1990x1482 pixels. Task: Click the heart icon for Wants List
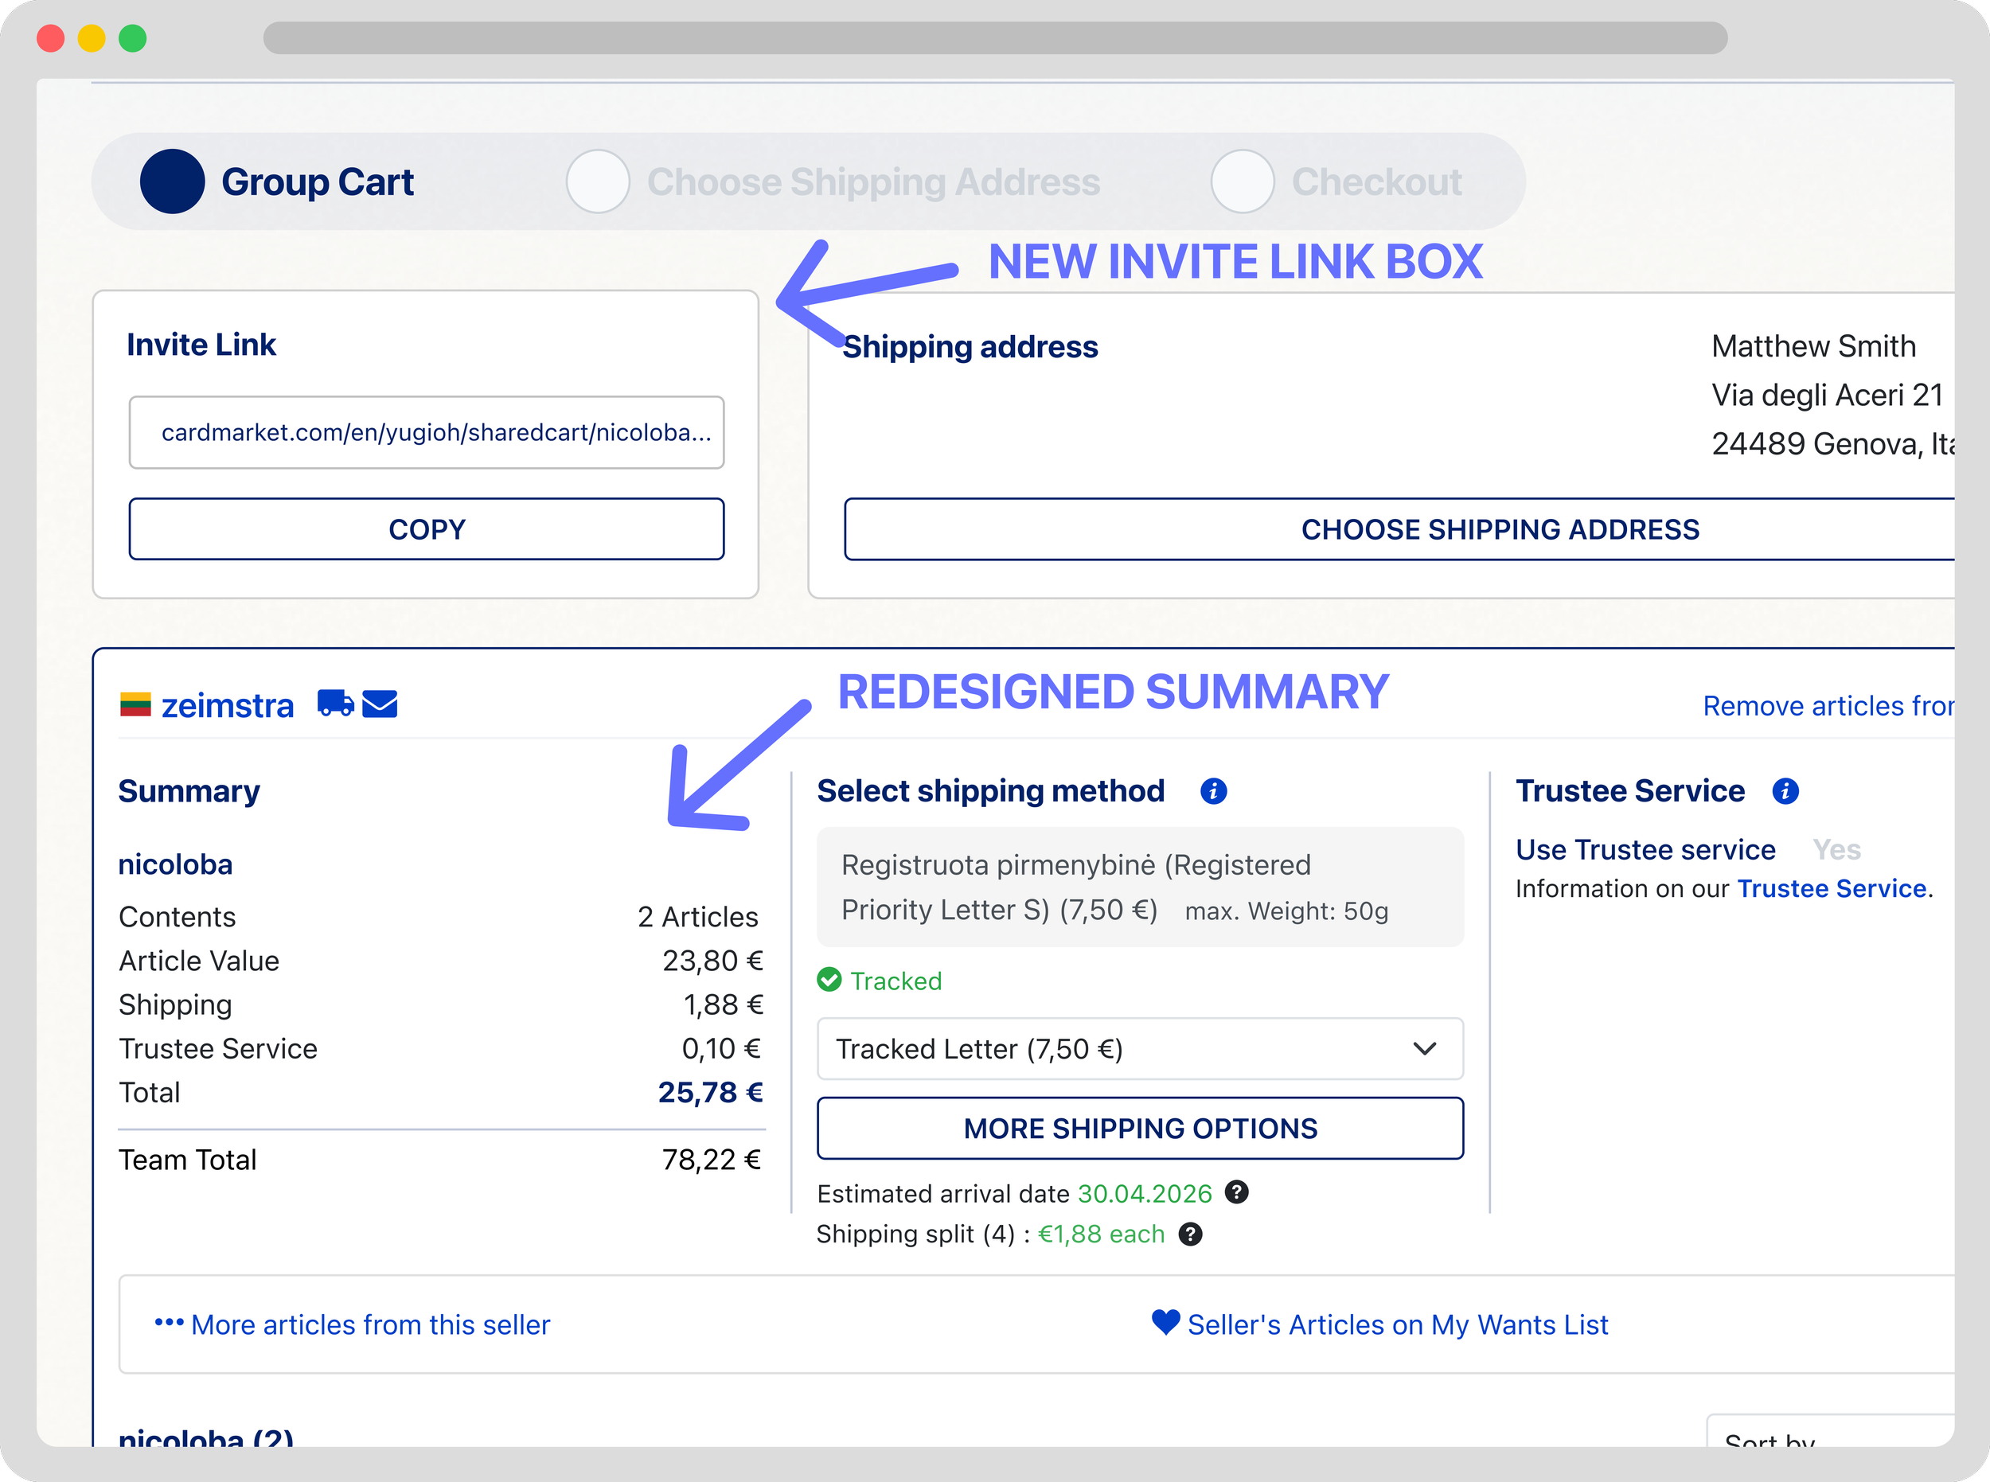[x=1165, y=1322]
